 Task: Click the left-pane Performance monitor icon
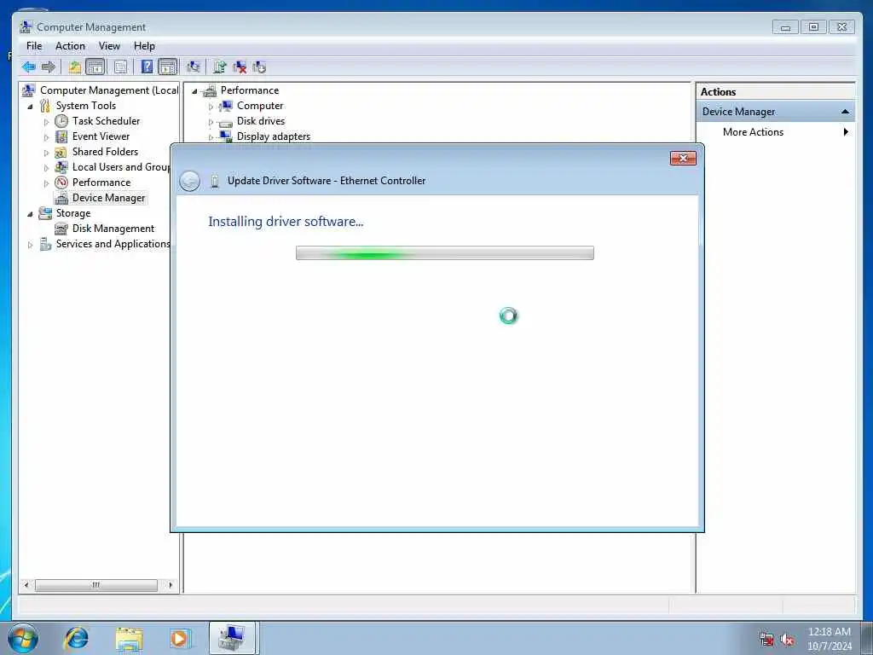[x=61, y=183]
